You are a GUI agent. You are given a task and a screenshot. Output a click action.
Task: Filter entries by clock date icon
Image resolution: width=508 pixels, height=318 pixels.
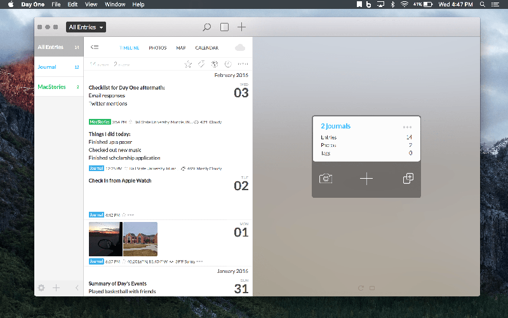click(228, 64)
